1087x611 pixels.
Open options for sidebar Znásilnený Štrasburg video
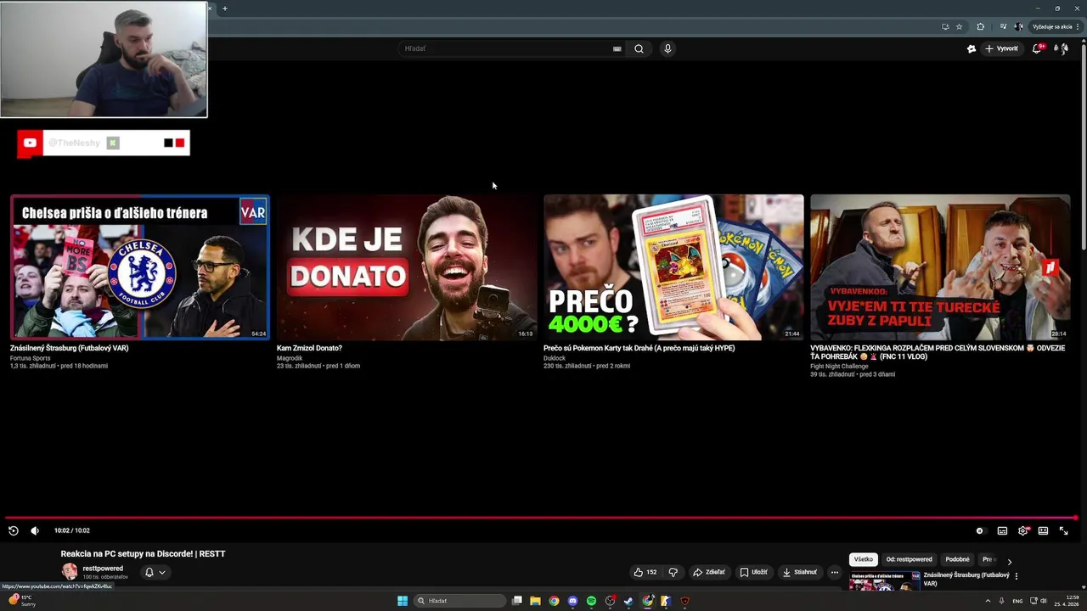1016,576
